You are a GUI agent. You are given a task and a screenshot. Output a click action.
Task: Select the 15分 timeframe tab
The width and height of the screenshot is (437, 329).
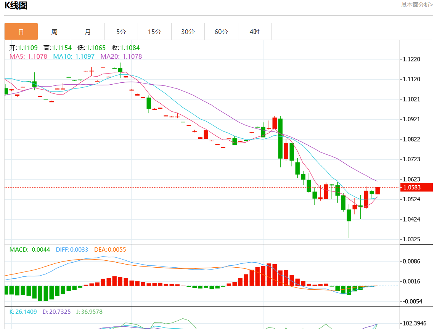[x=154, y=32]
